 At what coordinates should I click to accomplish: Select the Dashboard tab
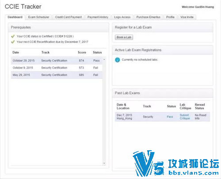15,17
